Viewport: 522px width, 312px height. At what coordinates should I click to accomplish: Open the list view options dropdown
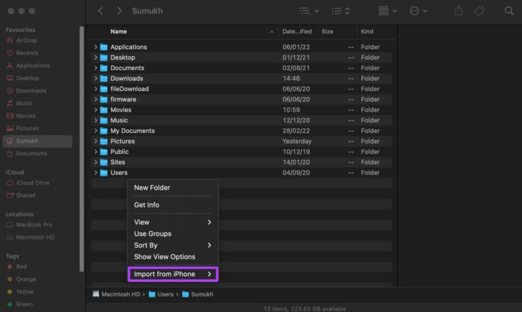click(309, 11)
